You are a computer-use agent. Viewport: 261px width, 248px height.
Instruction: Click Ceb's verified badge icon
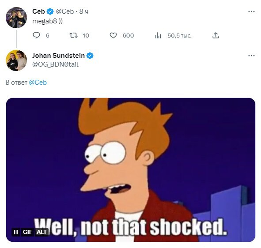[50, 11]
